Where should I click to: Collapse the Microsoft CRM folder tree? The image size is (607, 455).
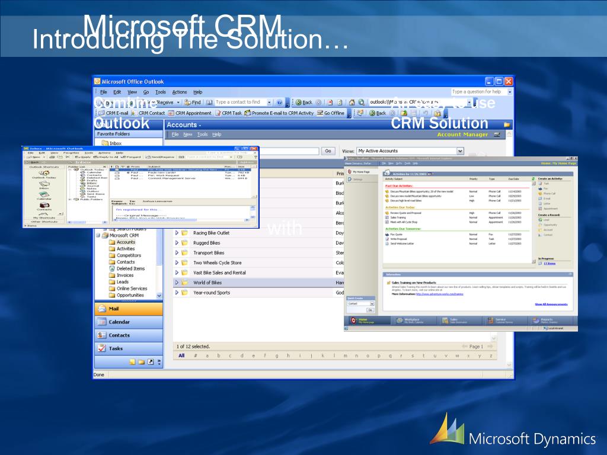[98, 235]
